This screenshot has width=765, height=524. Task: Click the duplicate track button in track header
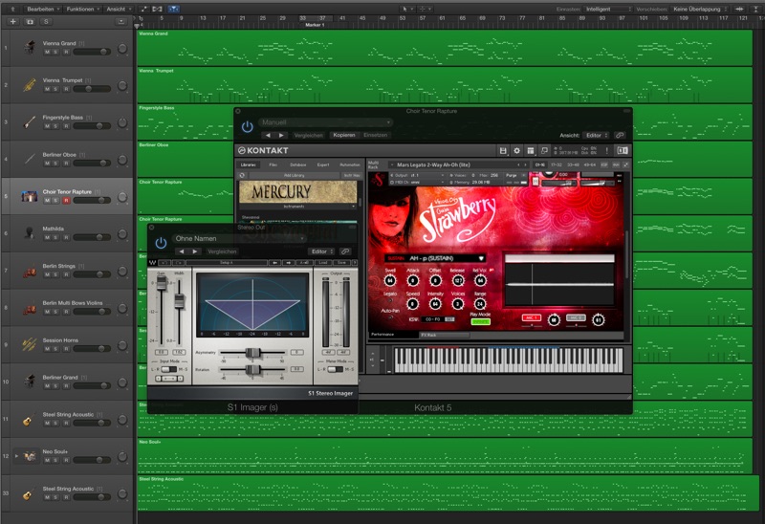point(30,21)
